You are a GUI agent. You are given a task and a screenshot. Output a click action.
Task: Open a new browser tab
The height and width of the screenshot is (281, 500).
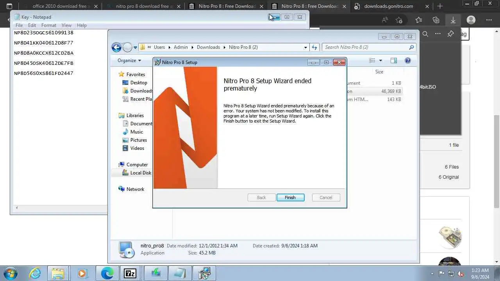[x=440, y=6]
